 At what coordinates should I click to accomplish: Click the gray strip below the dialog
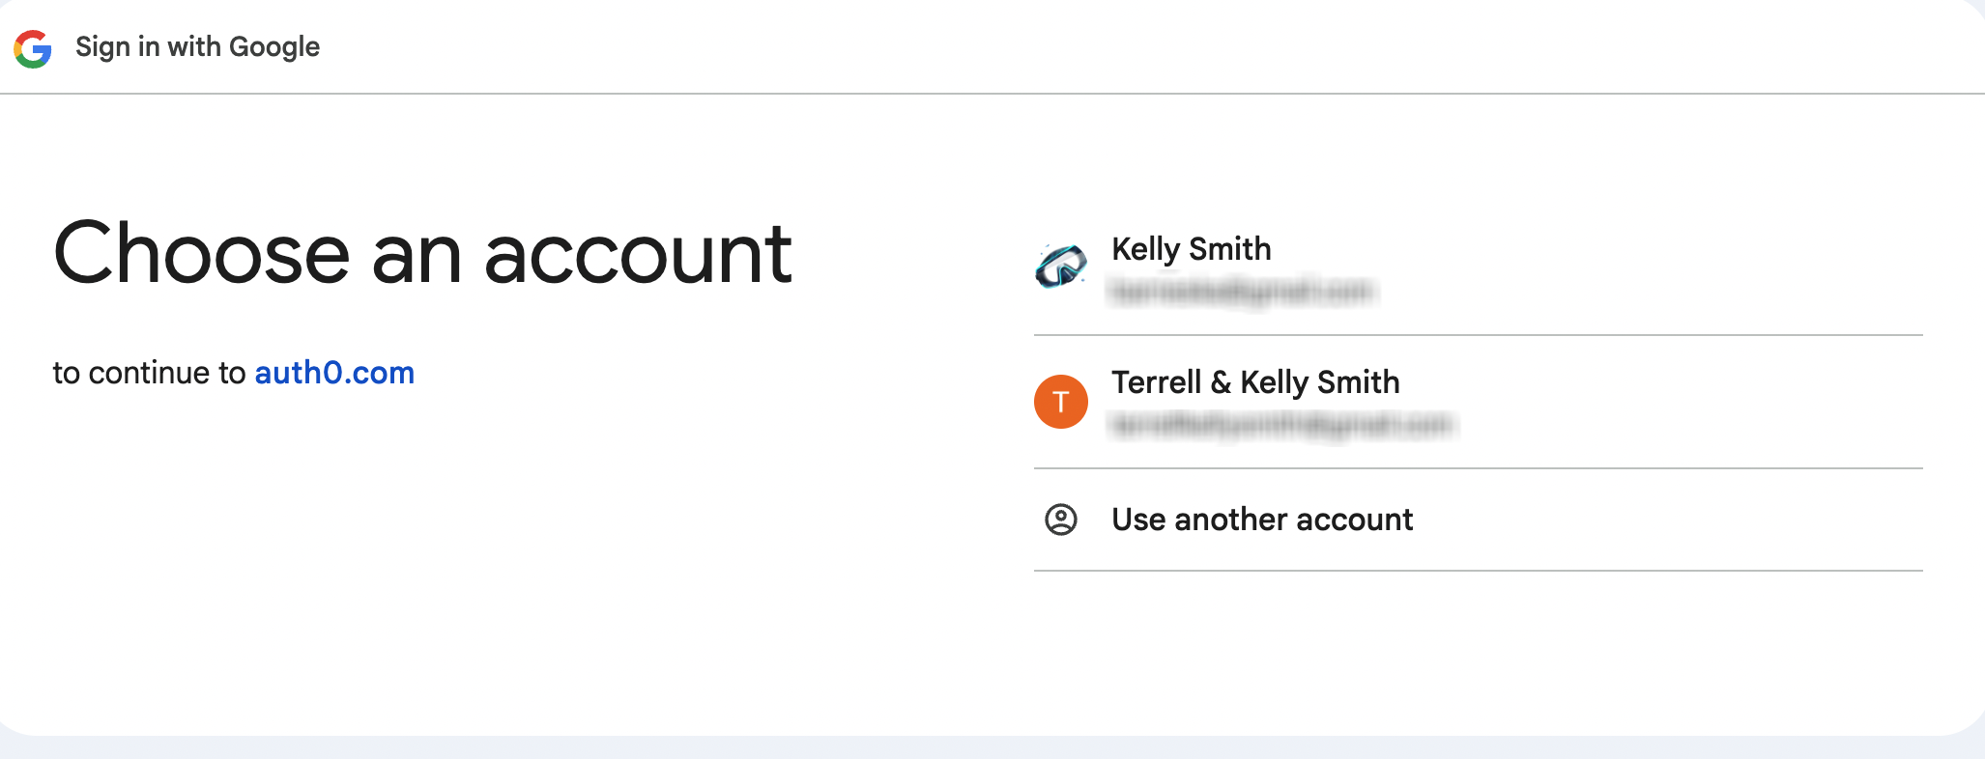point(992,748)
